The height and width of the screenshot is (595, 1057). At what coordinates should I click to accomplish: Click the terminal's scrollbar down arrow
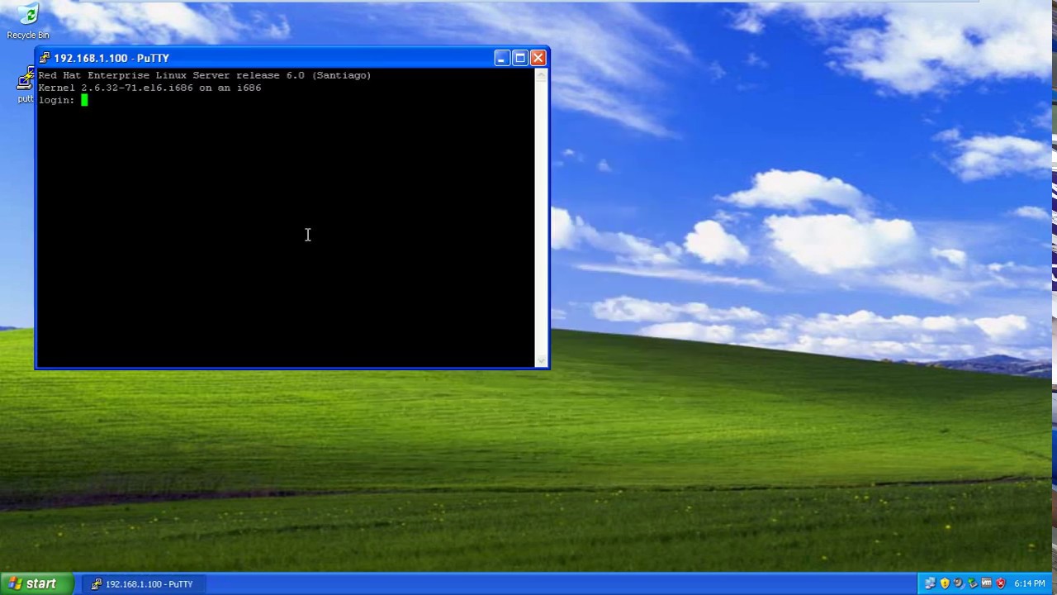542,360
